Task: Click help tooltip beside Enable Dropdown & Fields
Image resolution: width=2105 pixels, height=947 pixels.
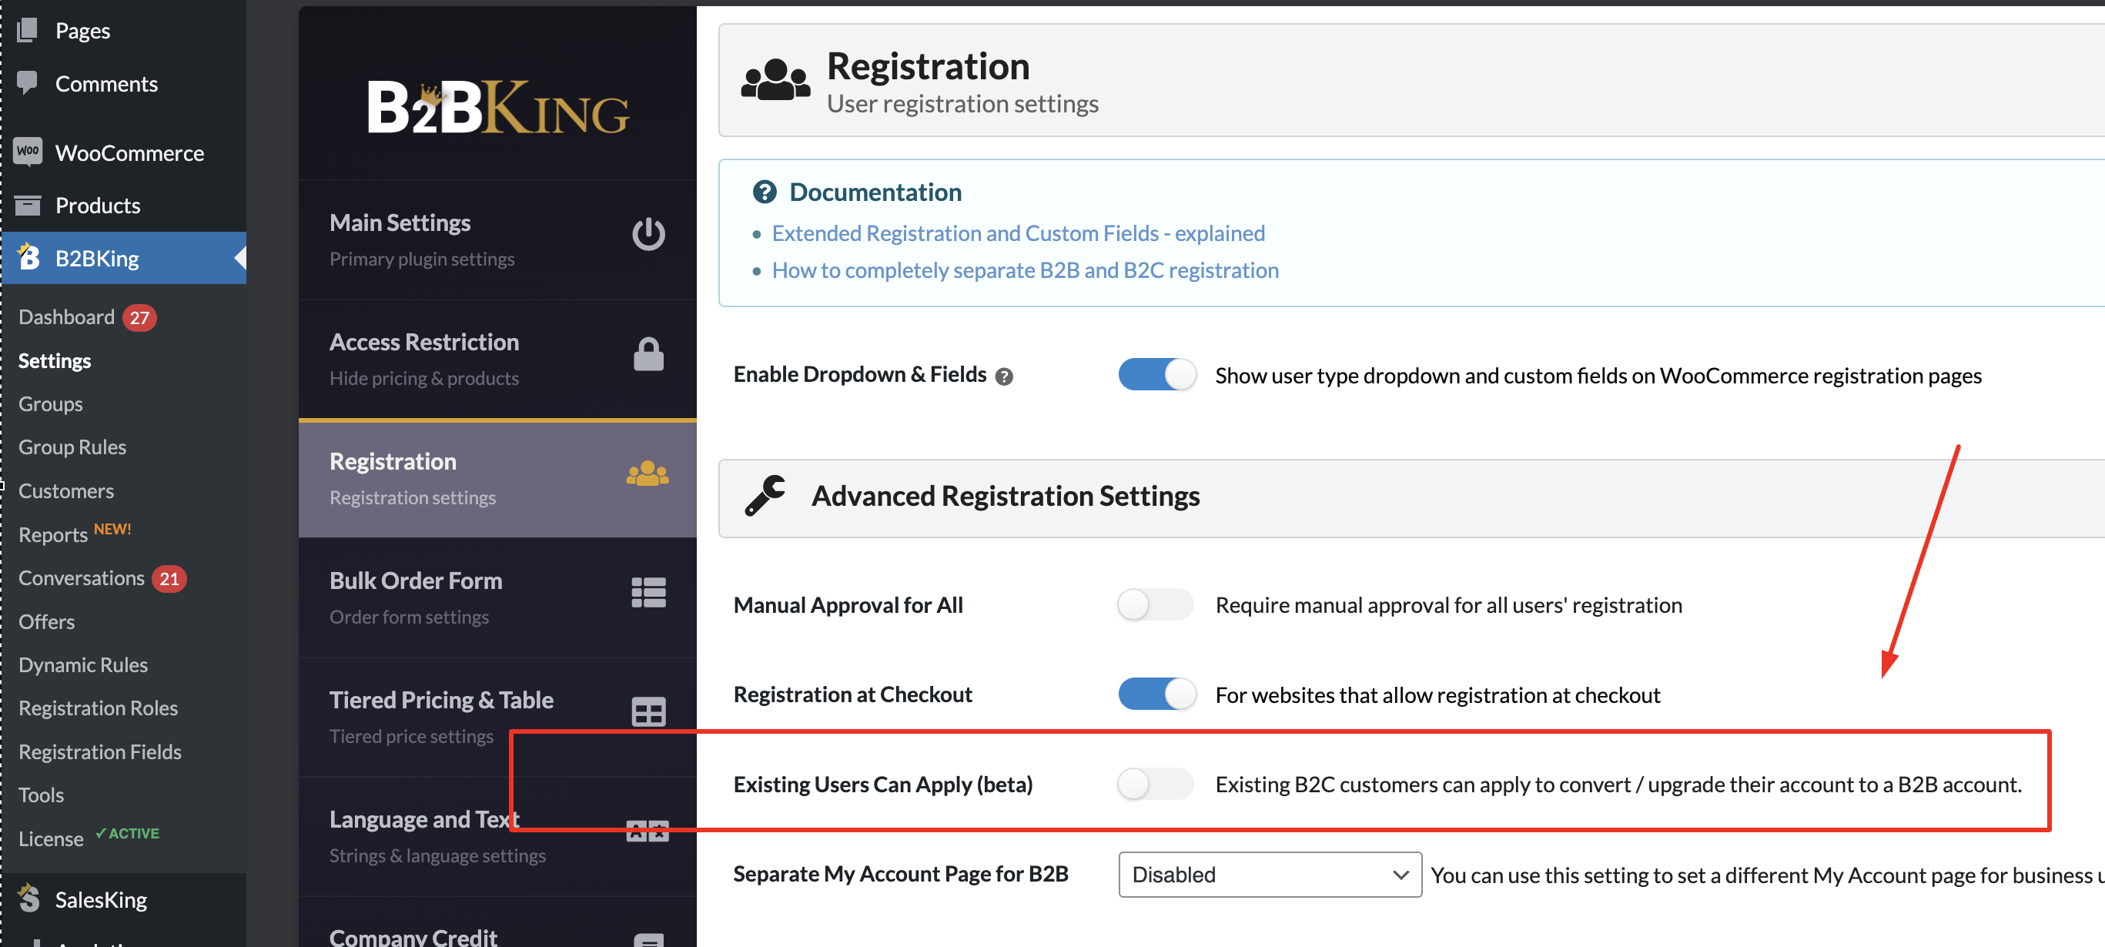Action: 1004,376
